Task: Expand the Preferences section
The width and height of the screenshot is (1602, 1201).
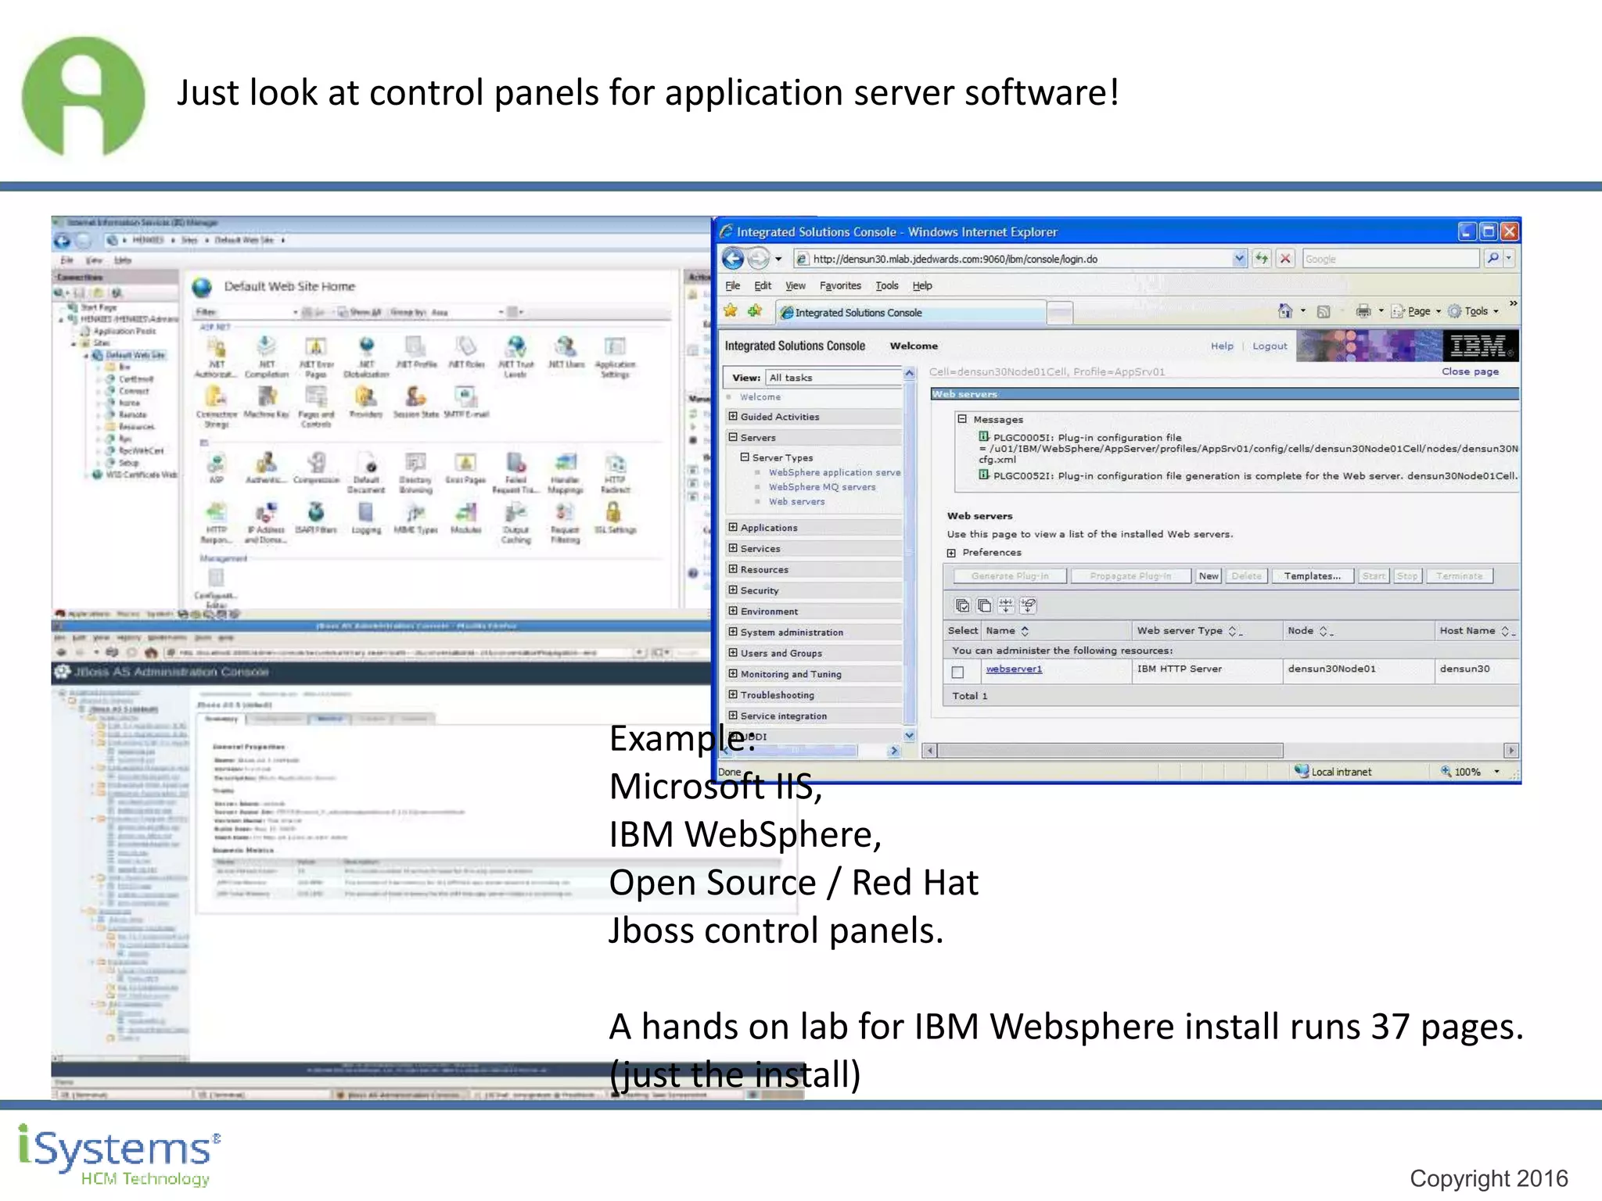Action: coord(951,553)
